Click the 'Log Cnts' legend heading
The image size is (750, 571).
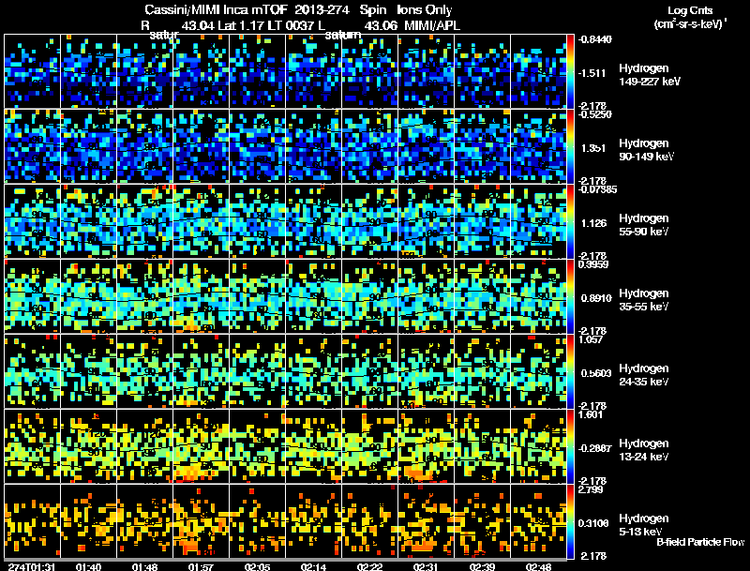click(x=690, y=10)
